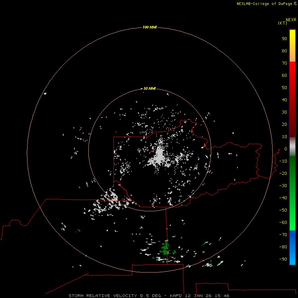The height and width of the screenshot is (298, 298).
Task: Click the 20 value on velocity scale
Action: pos(284,124)
